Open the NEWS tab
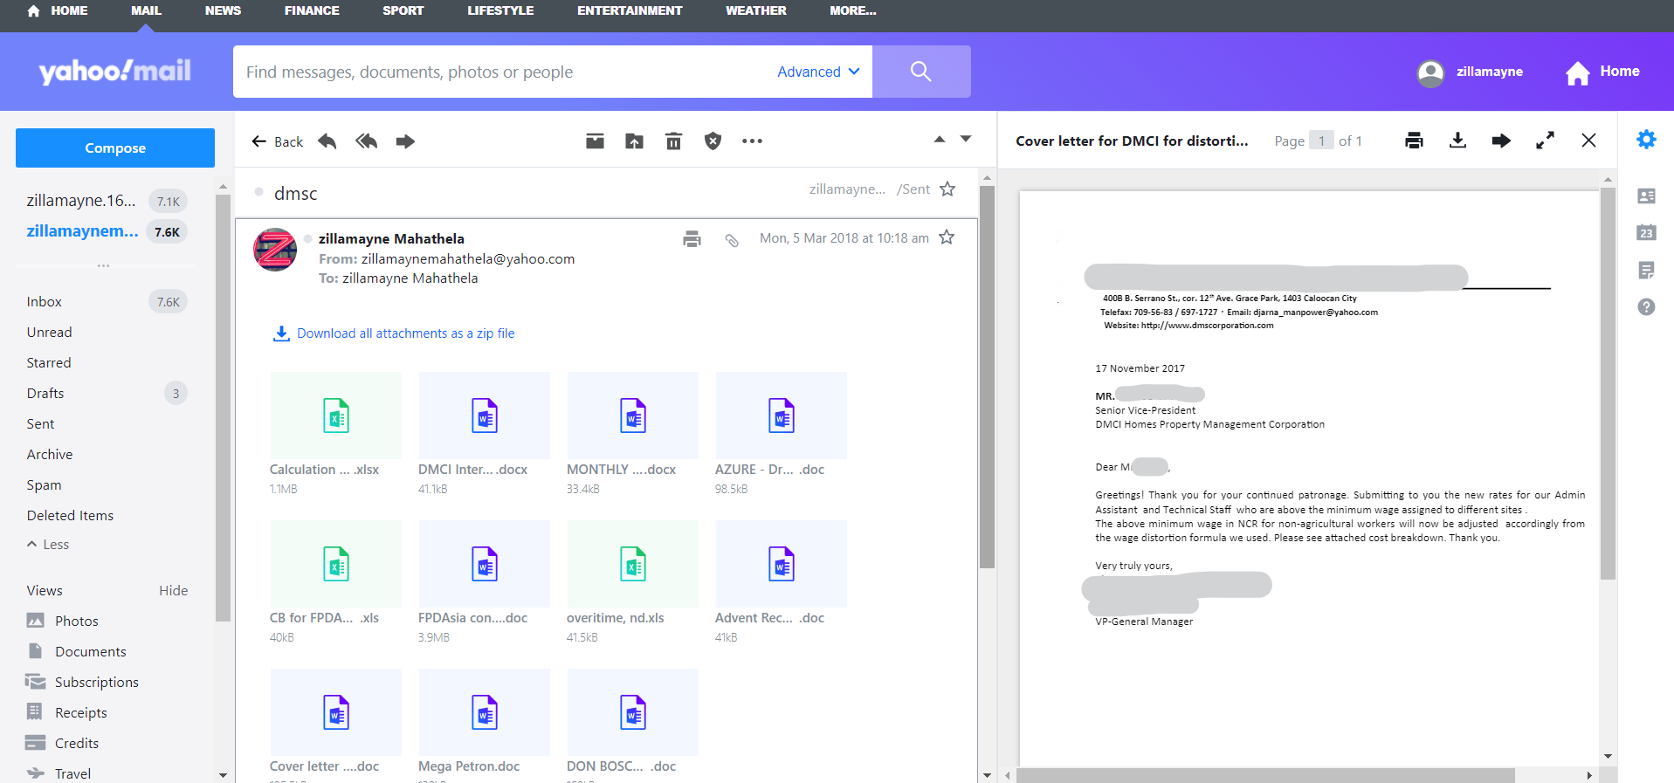The width and height of the screenshot is (1674, 783). 223,10
